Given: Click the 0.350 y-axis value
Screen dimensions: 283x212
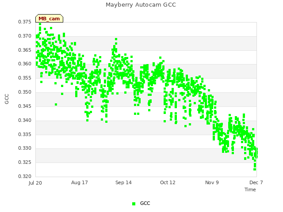Looking at the screenshot, I should pyautogui.click(x=25, y=92).
